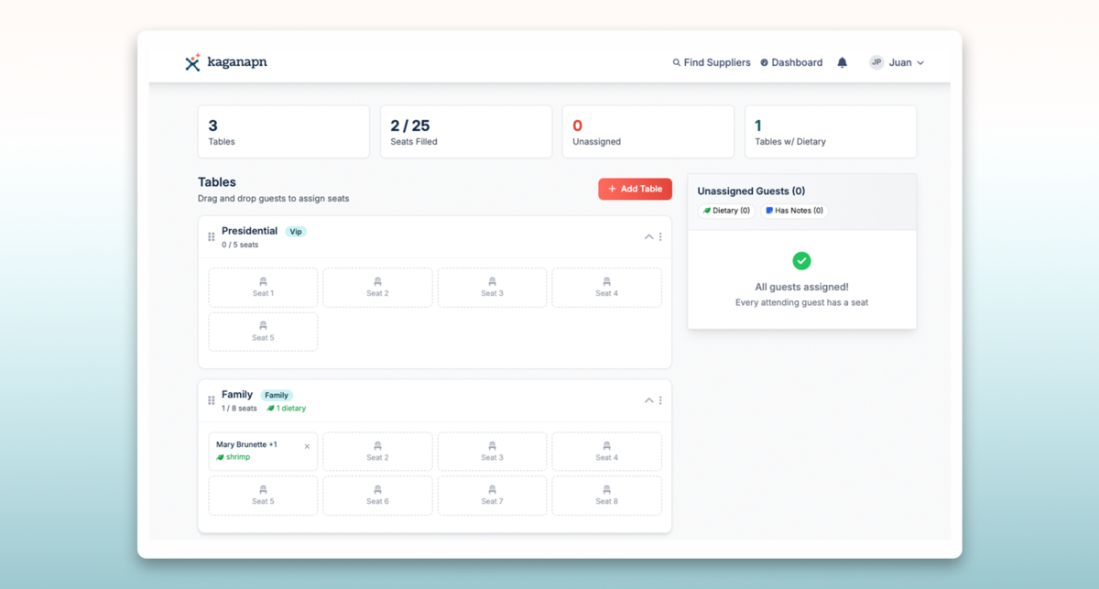Open notifications via the bell icon

[842, 62]
